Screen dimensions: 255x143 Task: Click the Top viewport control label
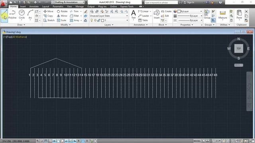(9, 37)
